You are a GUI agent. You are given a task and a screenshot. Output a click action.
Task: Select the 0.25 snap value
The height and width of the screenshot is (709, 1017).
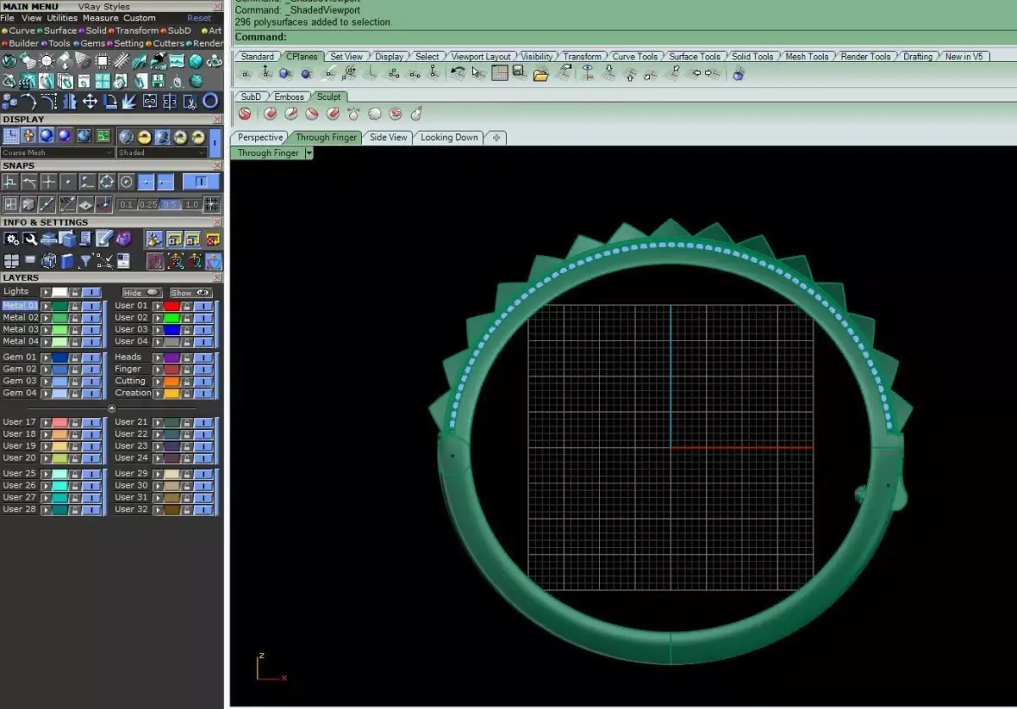click(148, 204)
